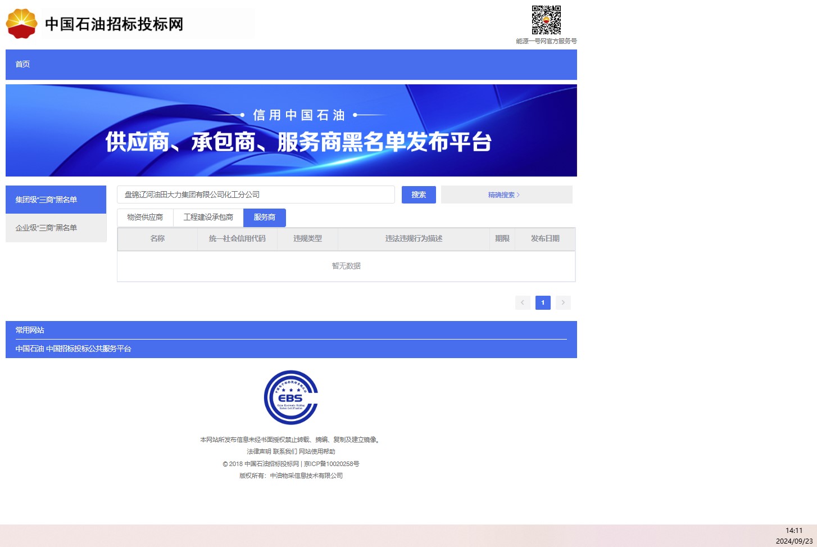Click the taskbar date 2024/09/23
Image resolution: width=817 pixels, height=547 pixels.
[794, 541]
